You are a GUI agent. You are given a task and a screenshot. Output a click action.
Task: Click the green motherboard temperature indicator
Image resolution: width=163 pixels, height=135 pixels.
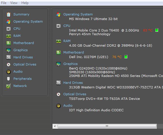126,57
